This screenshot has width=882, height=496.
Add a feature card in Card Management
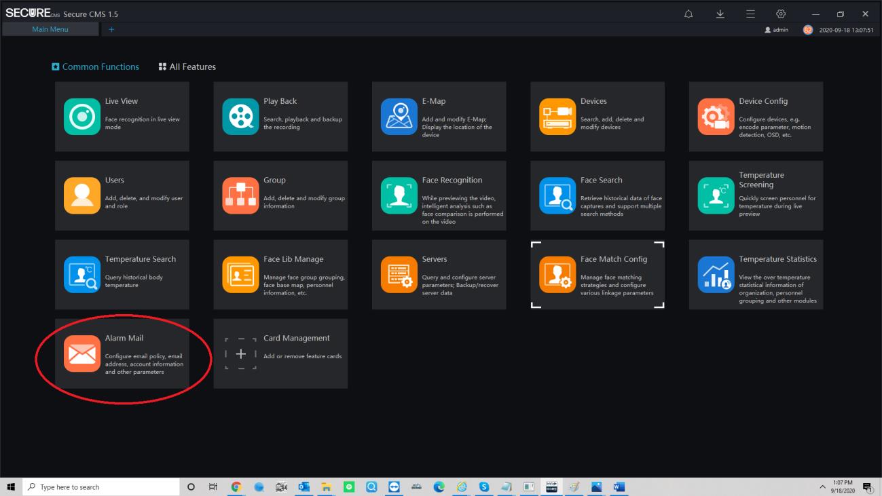pos(240,354)
